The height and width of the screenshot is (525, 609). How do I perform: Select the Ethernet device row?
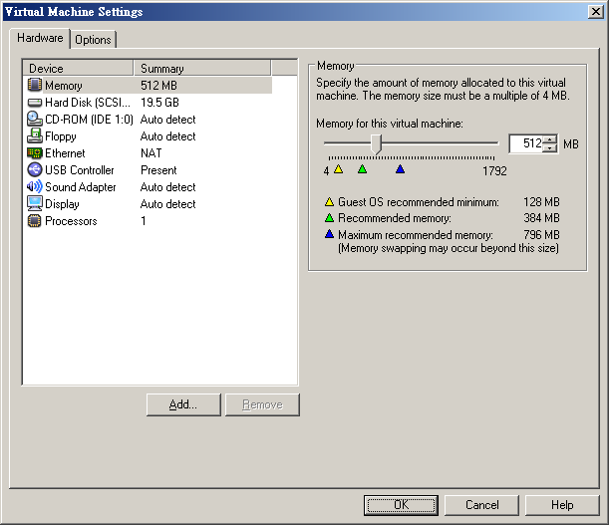[x=148, y=153]
